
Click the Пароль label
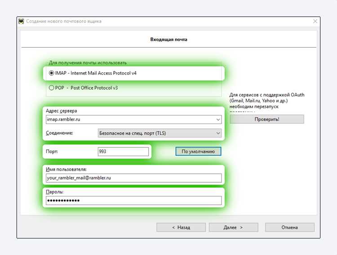point(54,192)
